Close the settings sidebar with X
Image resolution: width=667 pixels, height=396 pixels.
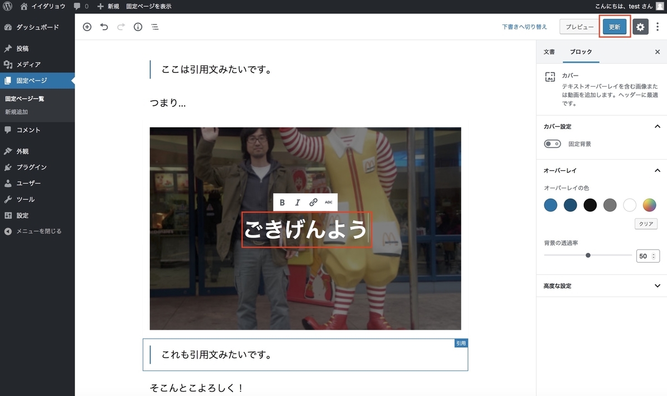[658, 52]
